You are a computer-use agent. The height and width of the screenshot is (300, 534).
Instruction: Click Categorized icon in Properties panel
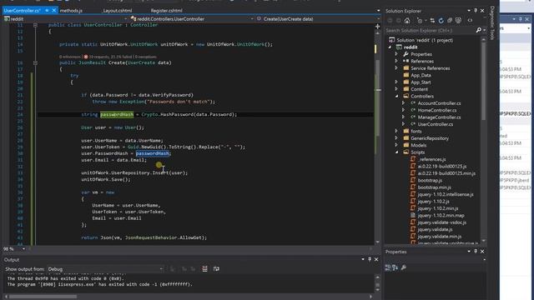click(388, 267)
